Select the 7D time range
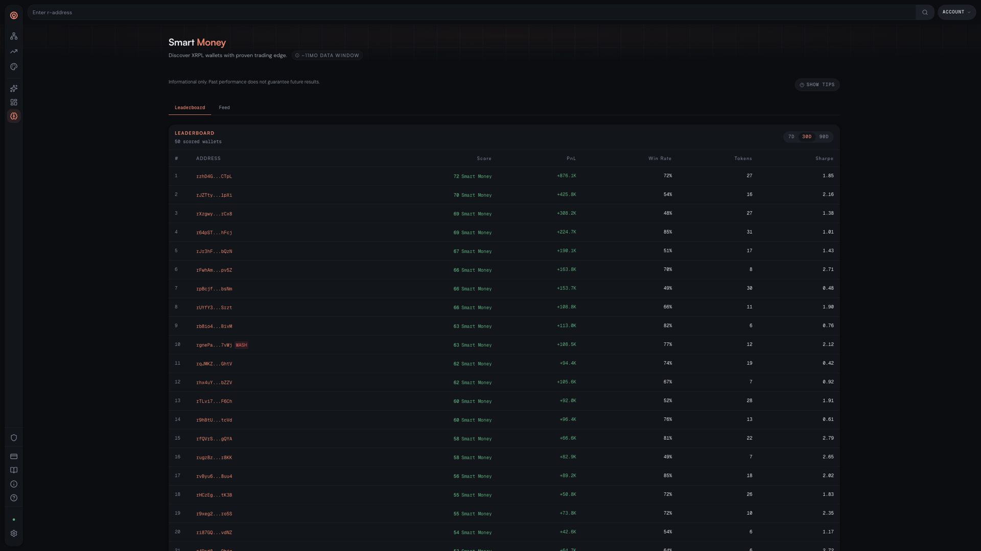This screenshot has width=981, height=551. coord(791,137)
